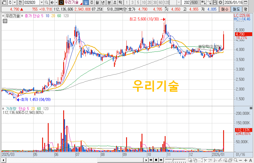Viewport: 254px width, 163px height.
Task: Open stock search magnifier icon
Action: pos(47,2)
